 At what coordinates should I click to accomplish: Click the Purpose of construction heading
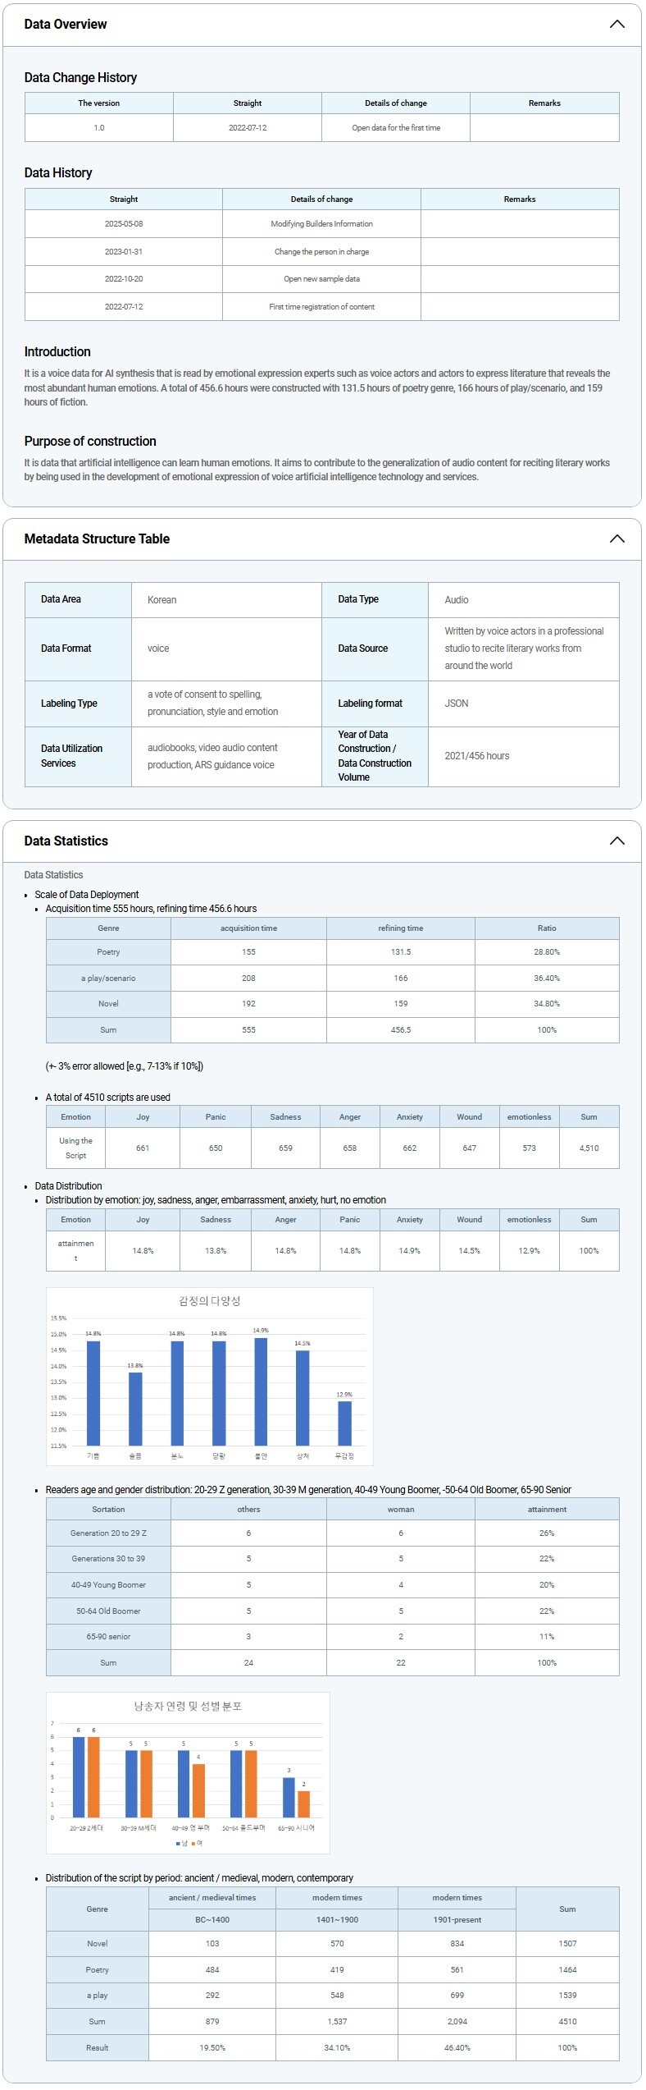tap(90, 441)
